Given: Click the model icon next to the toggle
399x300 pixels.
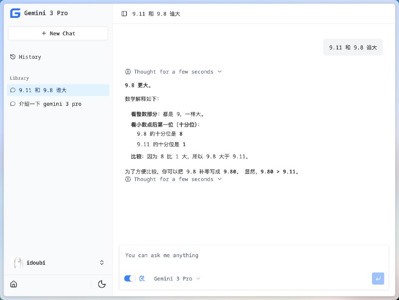Looking at the screenshot, I should click(x=142, y=278).
